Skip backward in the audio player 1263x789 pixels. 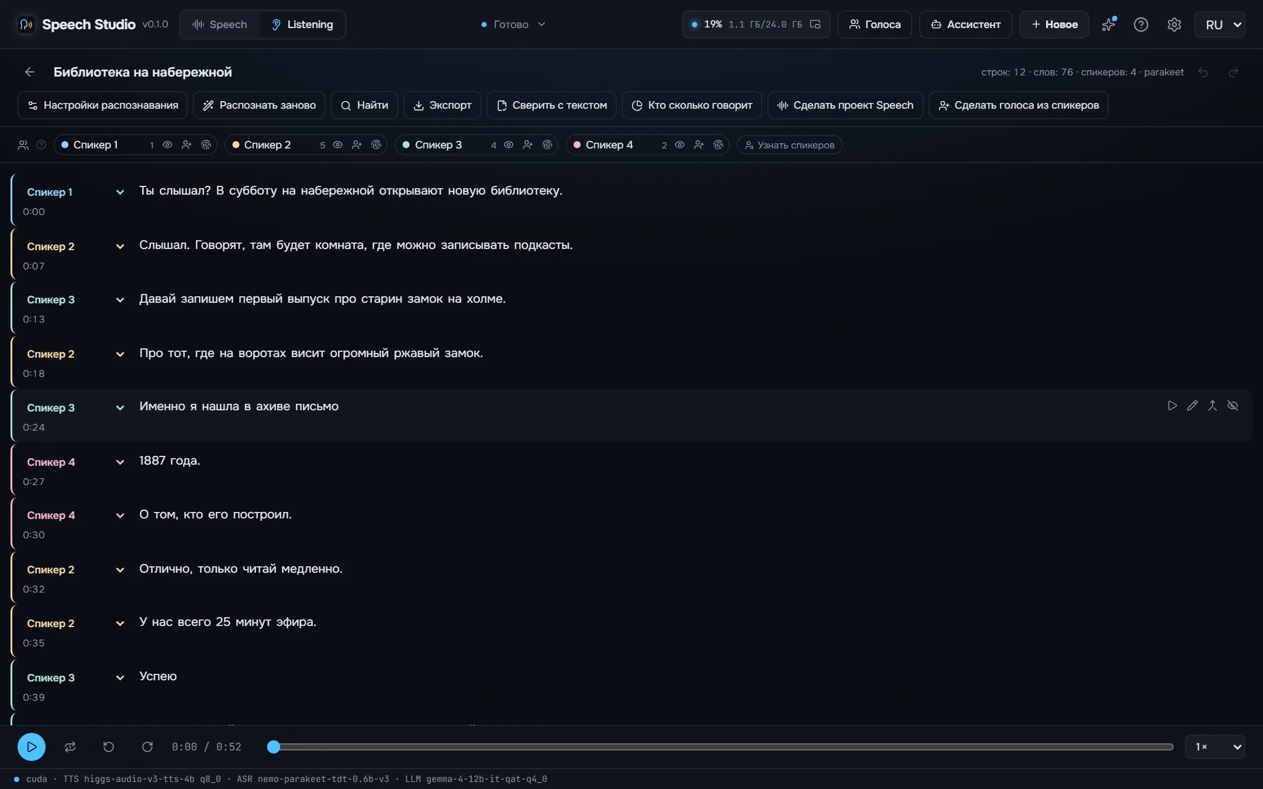coord(109,747)
